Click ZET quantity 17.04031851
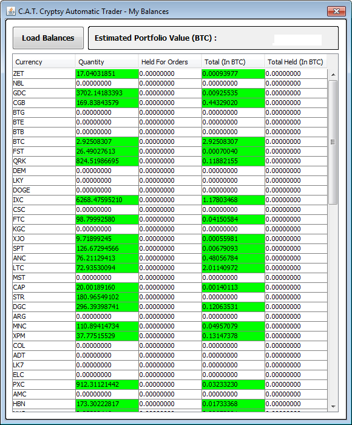The image size is (352, 425). (107, 73)
